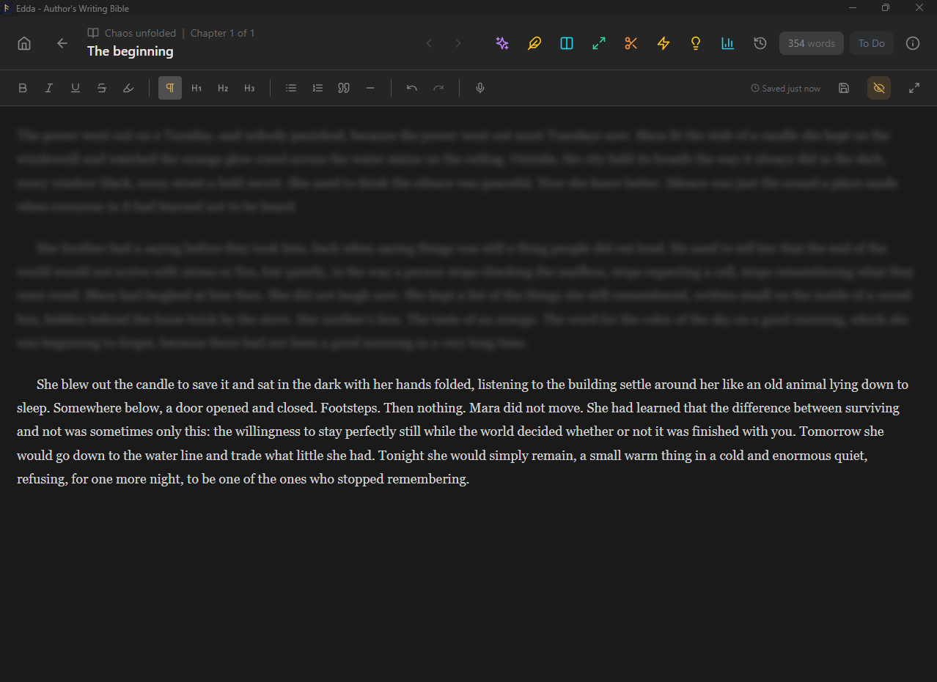Open the To Do status dropdown
Screen dimensions: 937x682
(872, 43)
